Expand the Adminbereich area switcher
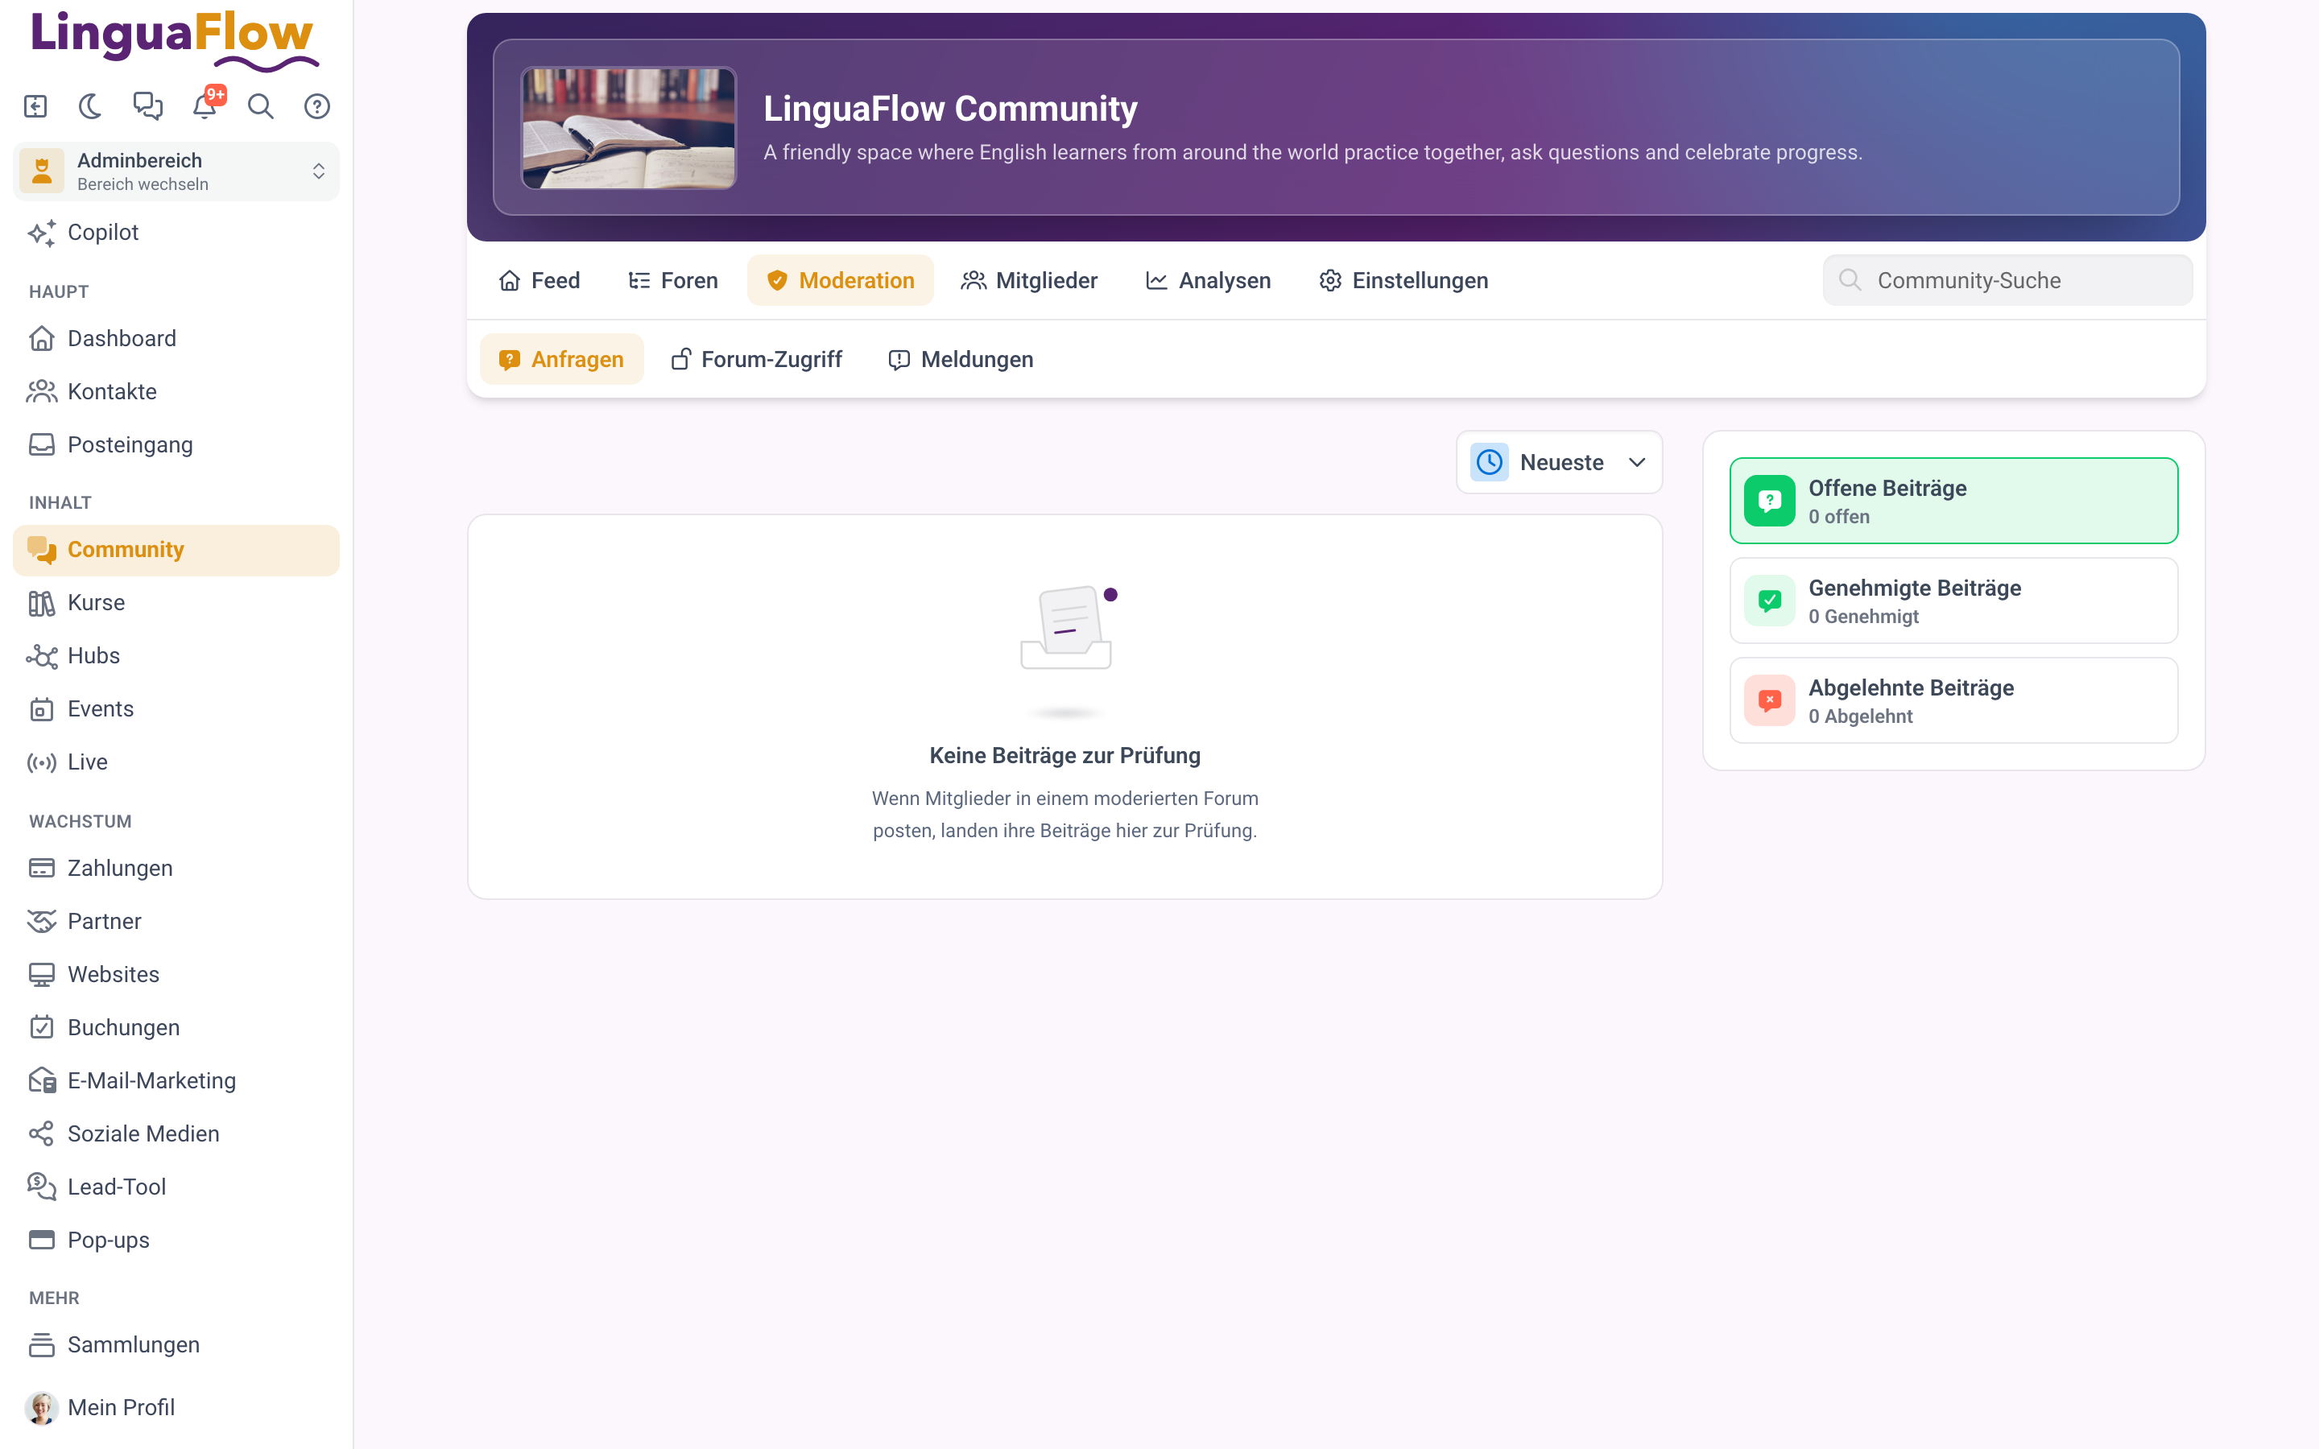The height and width of the screenshot is (1449, 2319). (176, 171)
